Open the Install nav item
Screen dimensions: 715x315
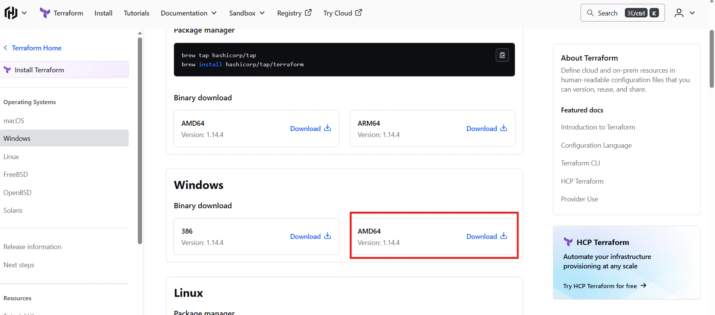(103, 13)
